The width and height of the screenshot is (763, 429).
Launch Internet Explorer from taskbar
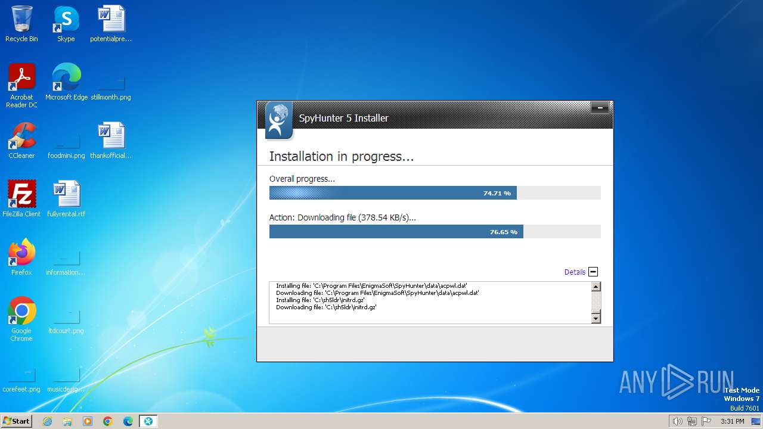pyautogui.click(x=48, y=421)
